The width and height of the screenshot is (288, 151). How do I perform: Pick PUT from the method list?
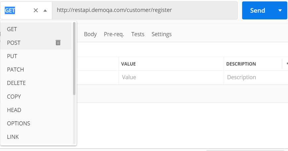(x=36, y=56)
